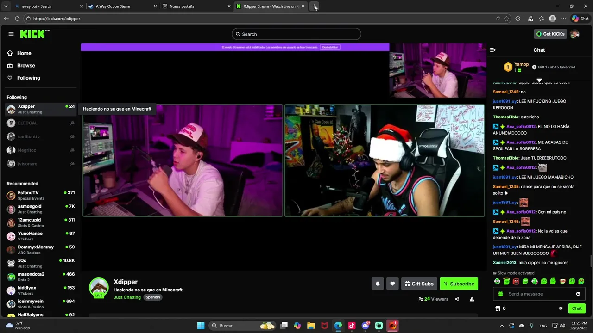Click the Spanish language tag
Image resolution: width=593 pixels, height=333 pixels.
[x=153, y=297]
